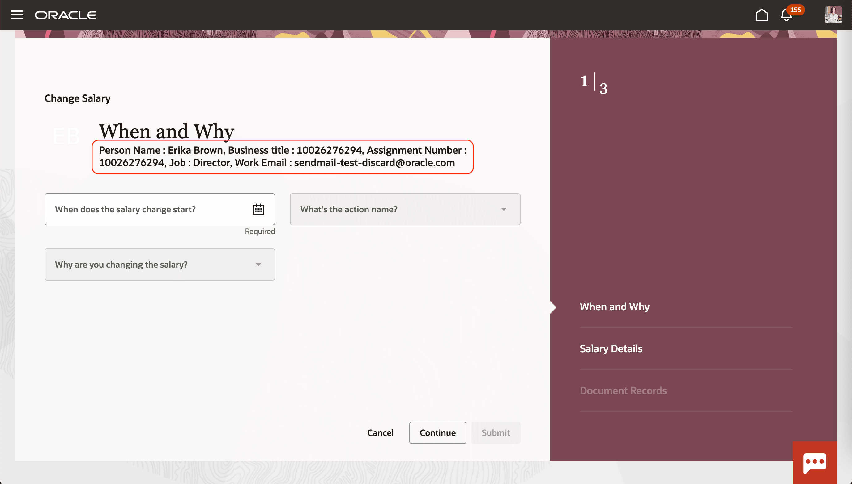Open the user profile avatar
The width and height of the screenshot is (852, 484).
coord(833,15)
